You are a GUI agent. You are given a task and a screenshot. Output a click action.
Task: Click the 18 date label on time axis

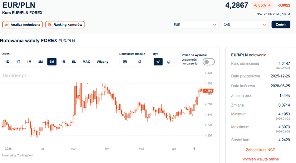point(194,149)
